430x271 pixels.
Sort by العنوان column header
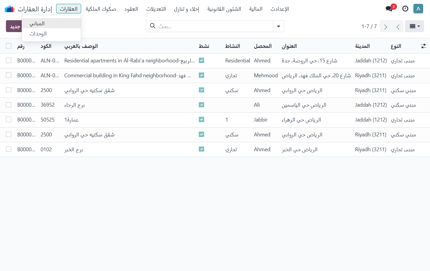[x=289, y=46]
